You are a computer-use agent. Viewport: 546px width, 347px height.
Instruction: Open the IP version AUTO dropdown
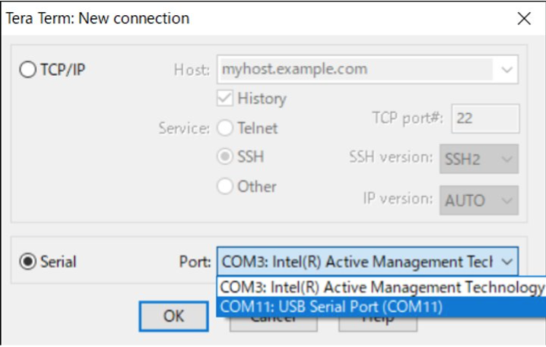pos(479,200)
